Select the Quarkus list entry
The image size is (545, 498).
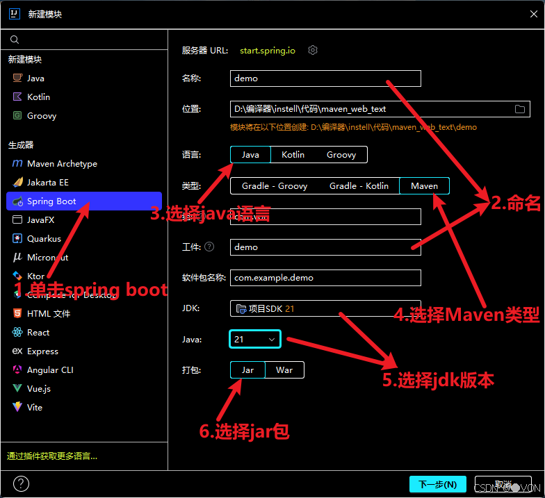pyautogui.click(x=84, y=239)
